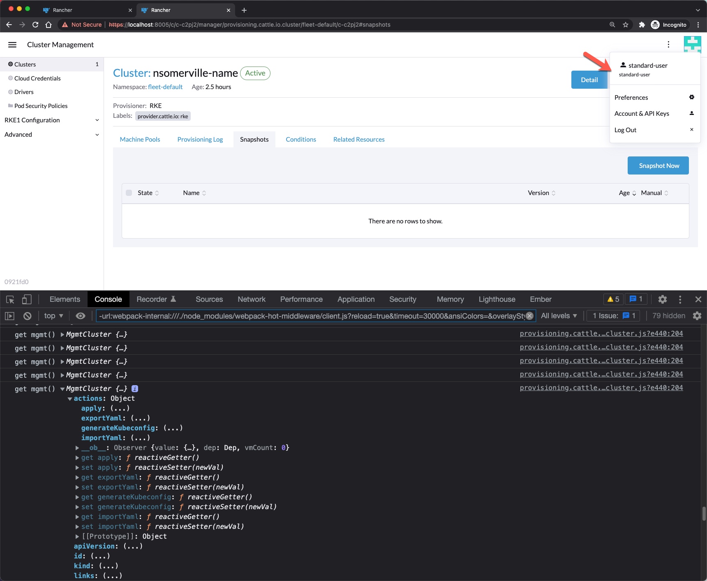Click the object info icon beside MgmtCluster
The image size is (707, 581).
135,388
